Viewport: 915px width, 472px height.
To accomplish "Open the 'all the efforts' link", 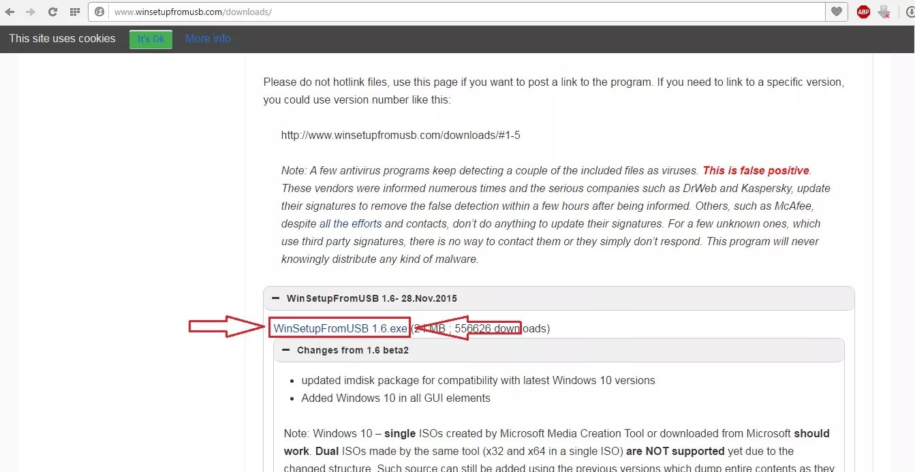I will 350,223.
